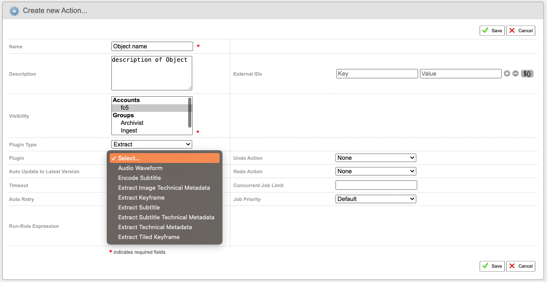Click the ${} variable expression icon
Screen dimensions: 547x282
tap(527, 74)
